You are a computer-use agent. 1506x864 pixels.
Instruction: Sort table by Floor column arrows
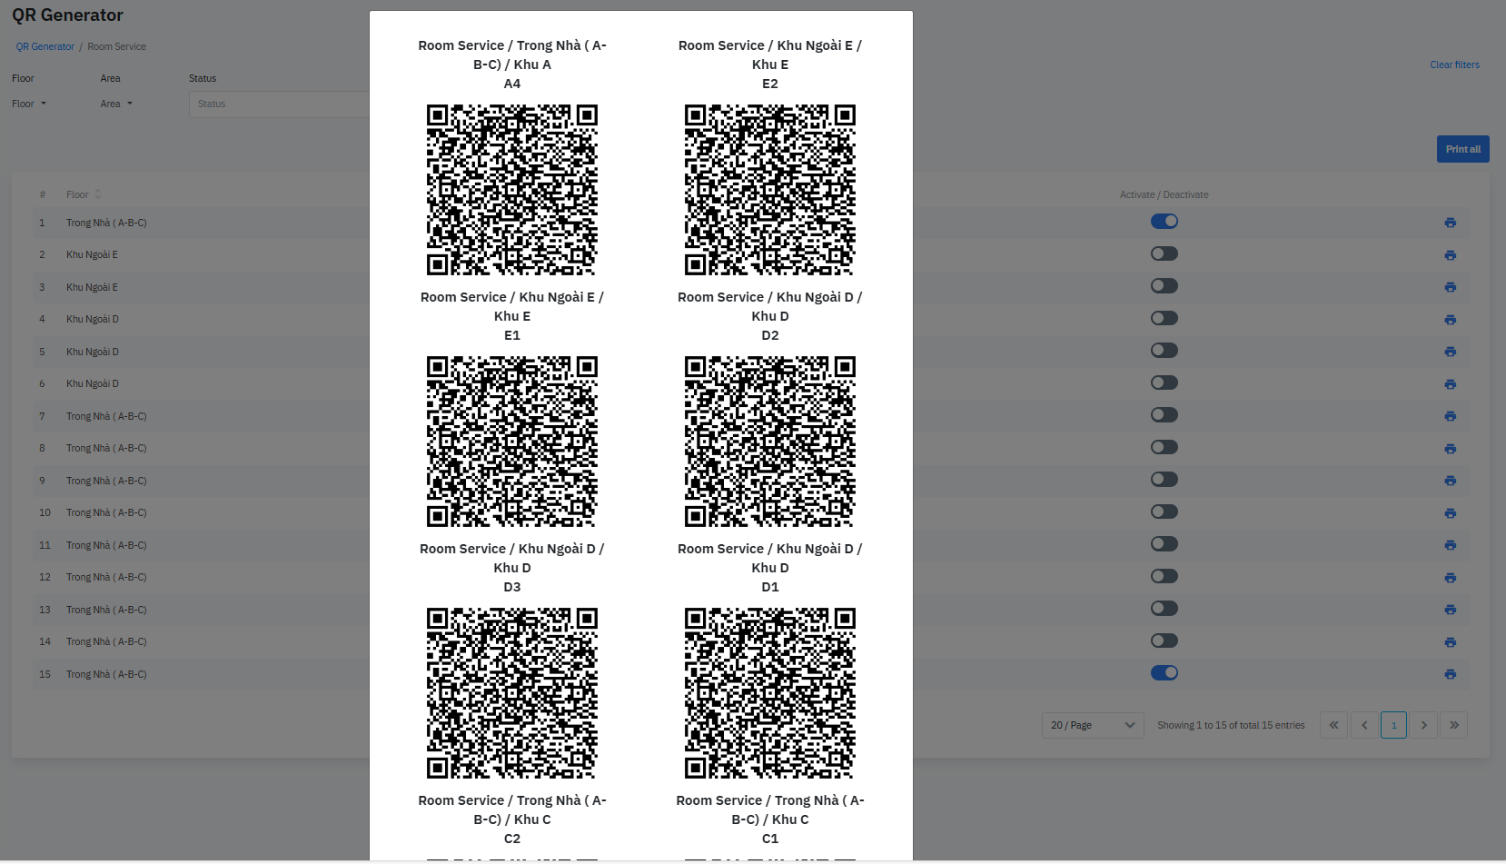coord(98,194)
